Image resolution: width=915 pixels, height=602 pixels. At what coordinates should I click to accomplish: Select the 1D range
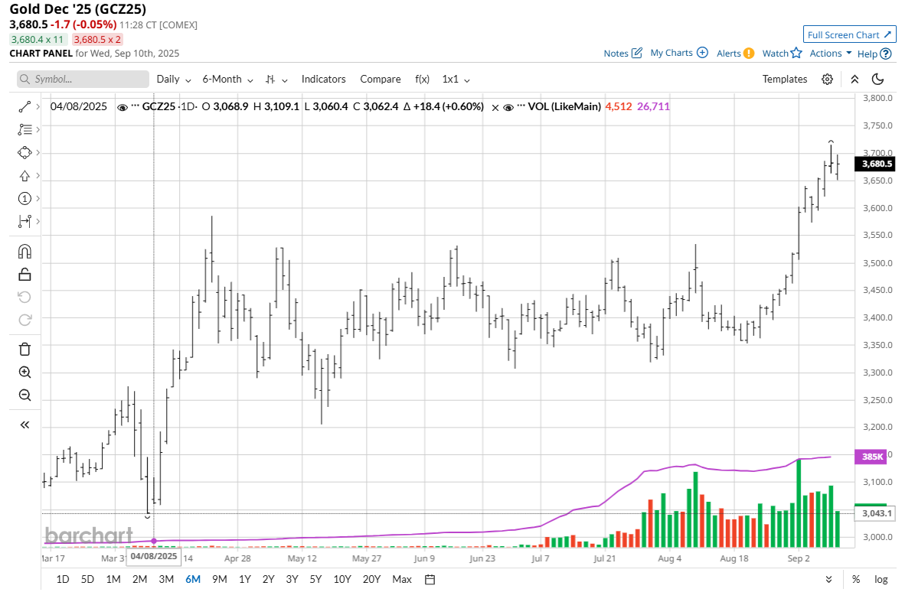(x=63, y=579)
